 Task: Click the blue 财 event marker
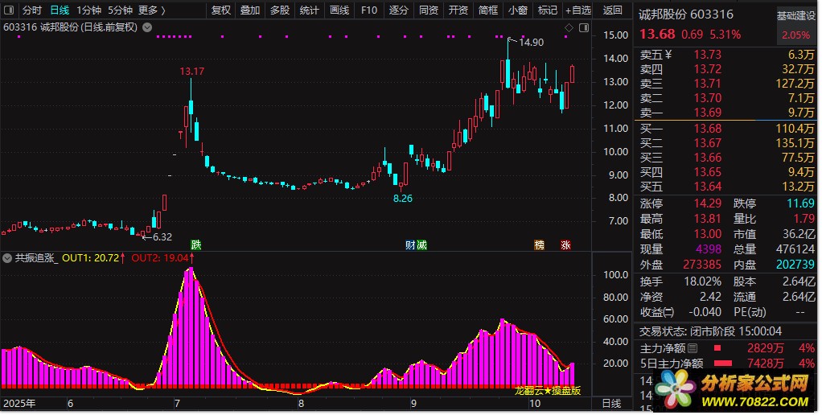[410, 244]
